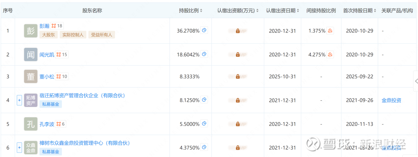Open 彭瀚's equity network icon

[x=53, y=26]
